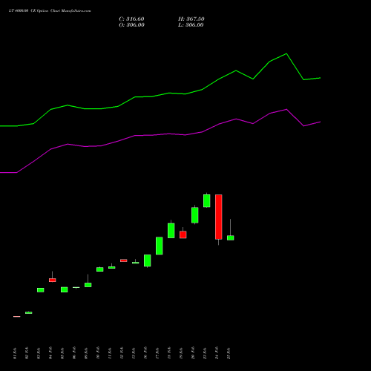Click the small red candle for 12 Feb
The width and height of the screenshot is (371, 371).
coord(124,260)
